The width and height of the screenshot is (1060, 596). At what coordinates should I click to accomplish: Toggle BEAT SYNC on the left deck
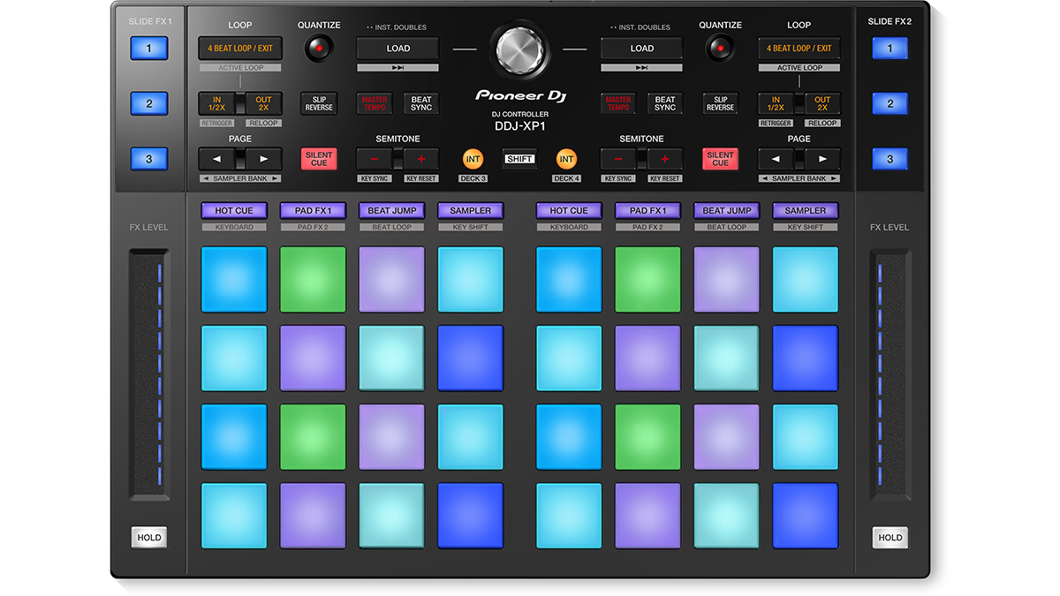pos(421,104)
